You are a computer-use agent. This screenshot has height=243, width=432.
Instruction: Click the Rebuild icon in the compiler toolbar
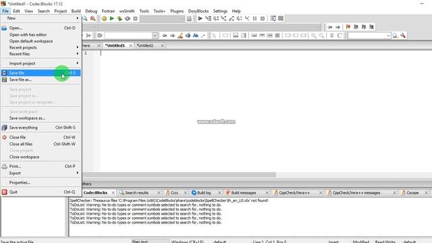[128, 18]
